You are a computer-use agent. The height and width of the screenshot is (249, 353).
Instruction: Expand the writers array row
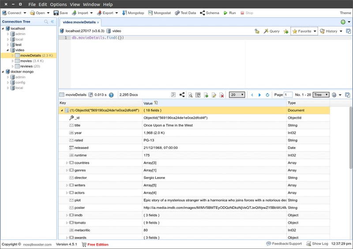point(67,185)
